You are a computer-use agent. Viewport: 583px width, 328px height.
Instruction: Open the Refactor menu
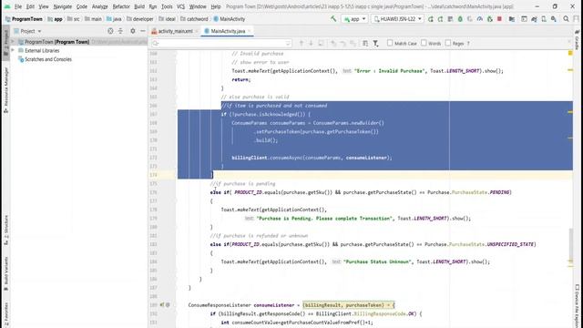[121, 6]
